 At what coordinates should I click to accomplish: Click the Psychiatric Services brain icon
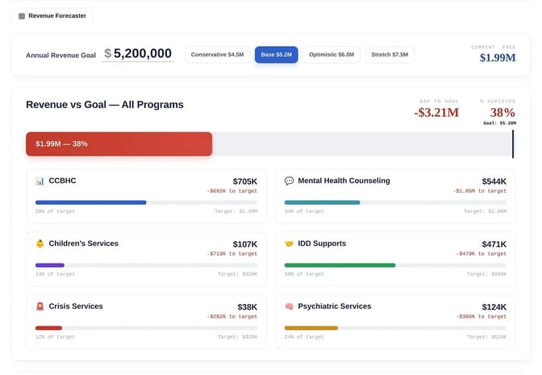click(289, 306)
